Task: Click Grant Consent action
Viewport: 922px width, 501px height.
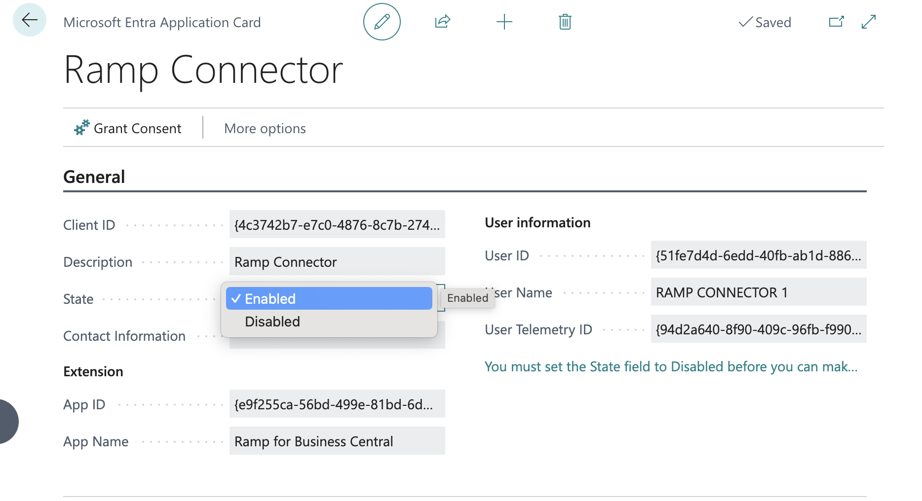Action: (128, 128)
